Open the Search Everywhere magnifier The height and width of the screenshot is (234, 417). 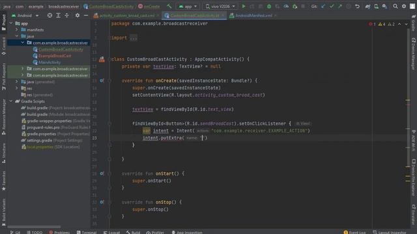click(x=395, y=6)
